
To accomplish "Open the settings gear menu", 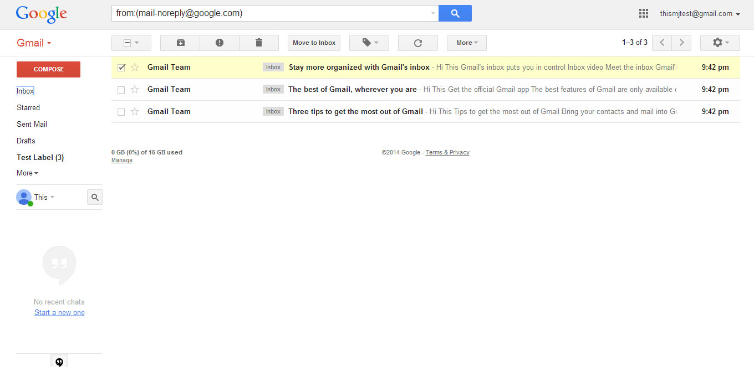I will (720, 43).
